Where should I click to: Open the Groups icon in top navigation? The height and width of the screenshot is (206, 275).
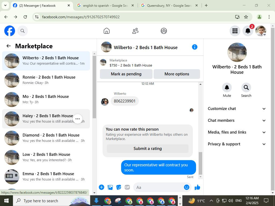[x=164, y=31]
